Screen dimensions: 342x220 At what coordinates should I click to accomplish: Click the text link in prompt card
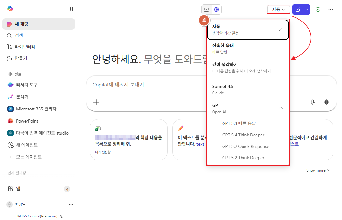[200, 144]
